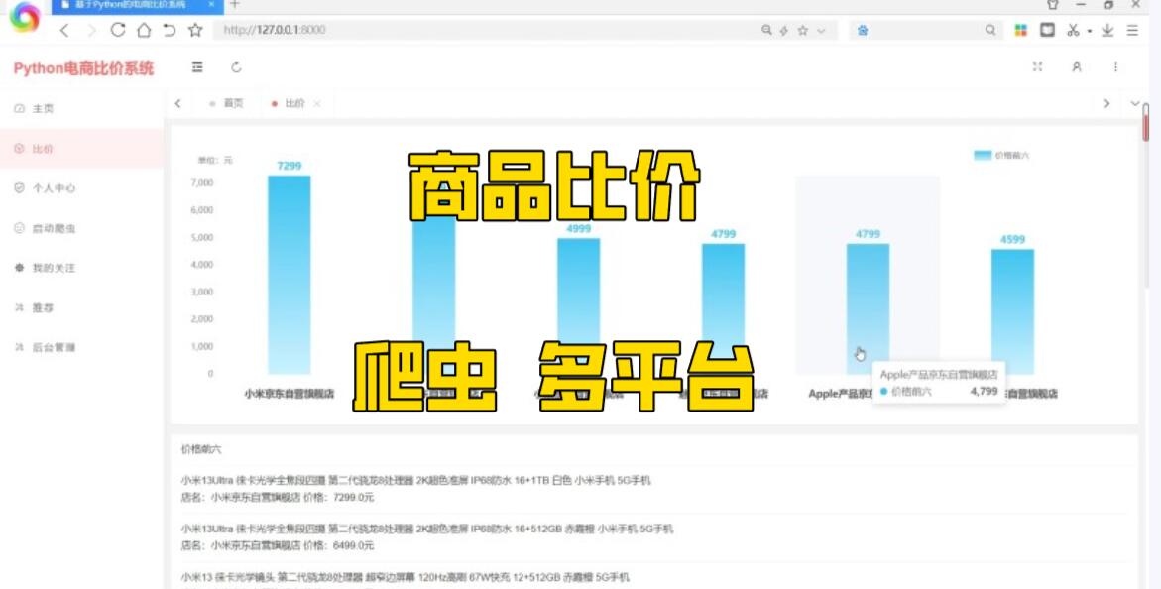Image resolution: width=1161 pixels, height=589 pixels.
Task: Open the page tabs dropdown down-chevron
Action: click(1135, 104)
